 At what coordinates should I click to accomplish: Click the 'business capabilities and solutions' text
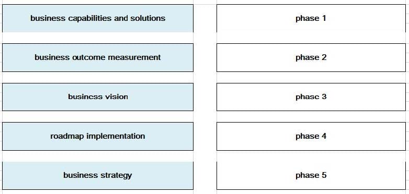tap(98, 18)
